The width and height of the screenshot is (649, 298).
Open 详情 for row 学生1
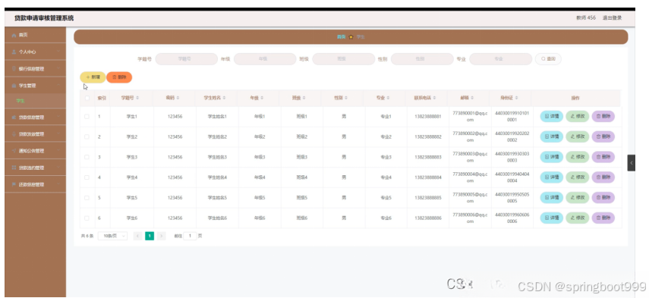pos(551,117)
